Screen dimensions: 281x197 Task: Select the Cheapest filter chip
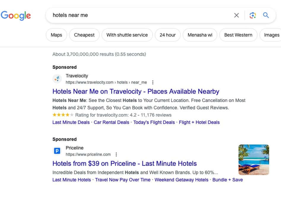pos(84,35)
